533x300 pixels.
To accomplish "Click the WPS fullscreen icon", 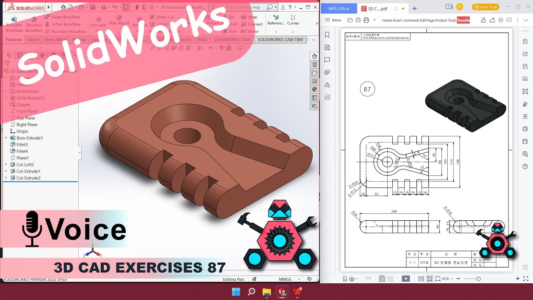I will pyautogui.click(x=526, y=279).
